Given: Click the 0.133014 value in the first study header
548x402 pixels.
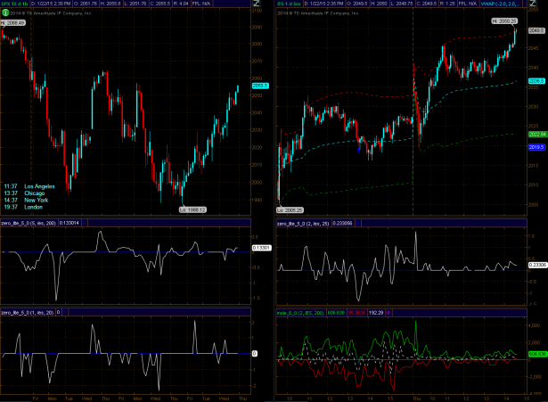Looking at the screenshot, I should click(70, 223).
